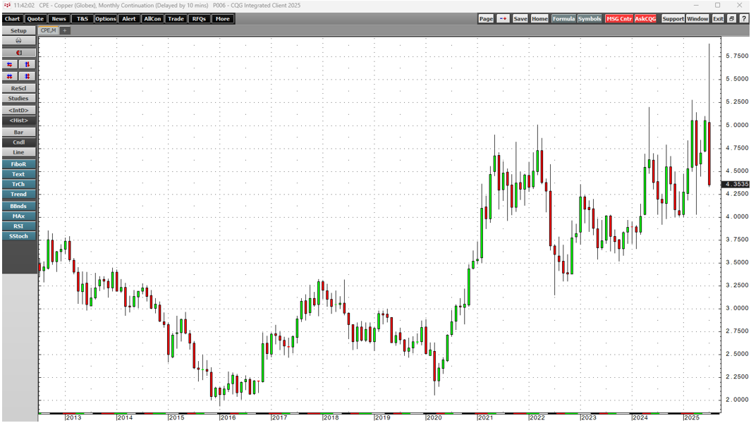
Task: Select the CPE,M chart tab
Action: click(x=49, y=30)
